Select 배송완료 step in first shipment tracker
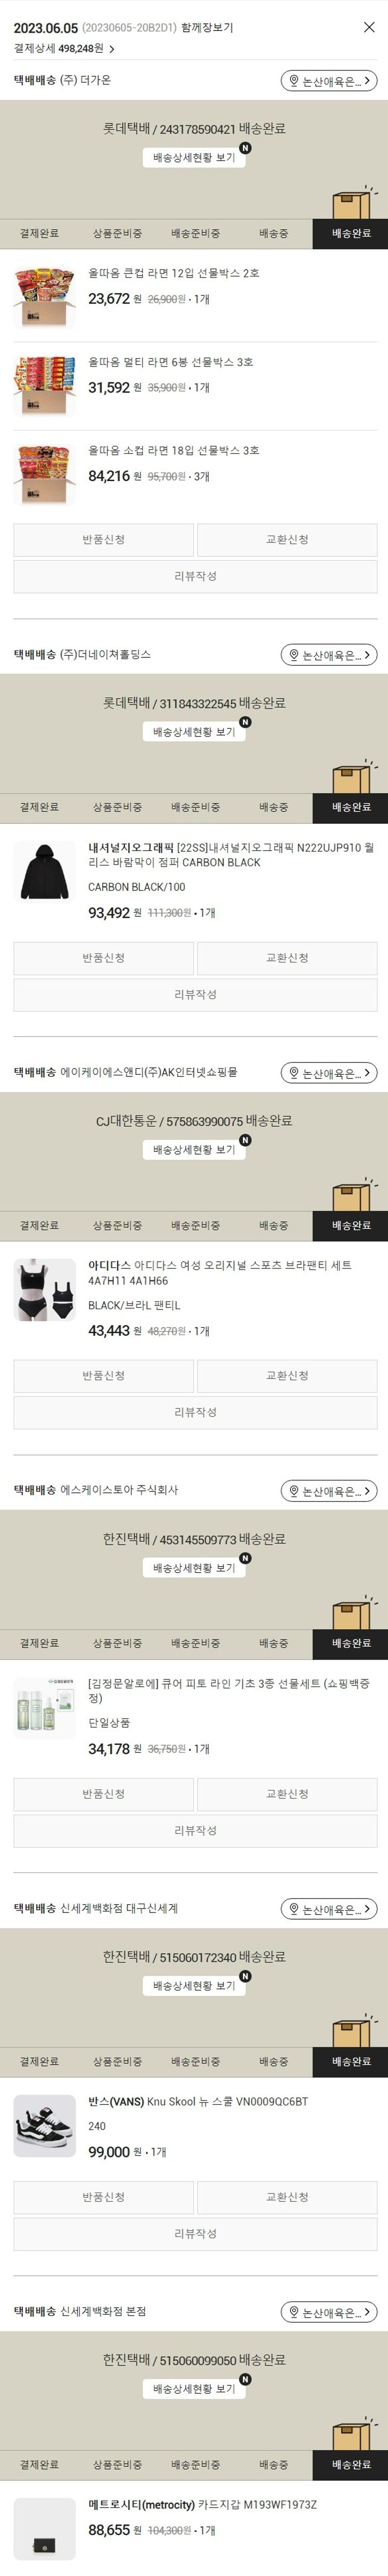 350,233
